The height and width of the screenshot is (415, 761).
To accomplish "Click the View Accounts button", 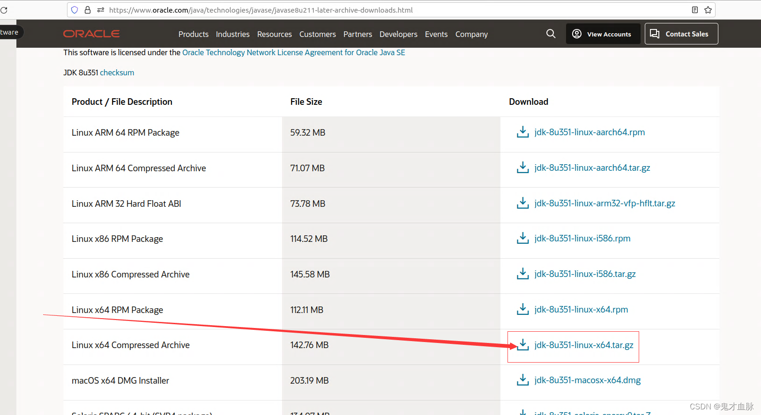I will click(x=603, y=34).
